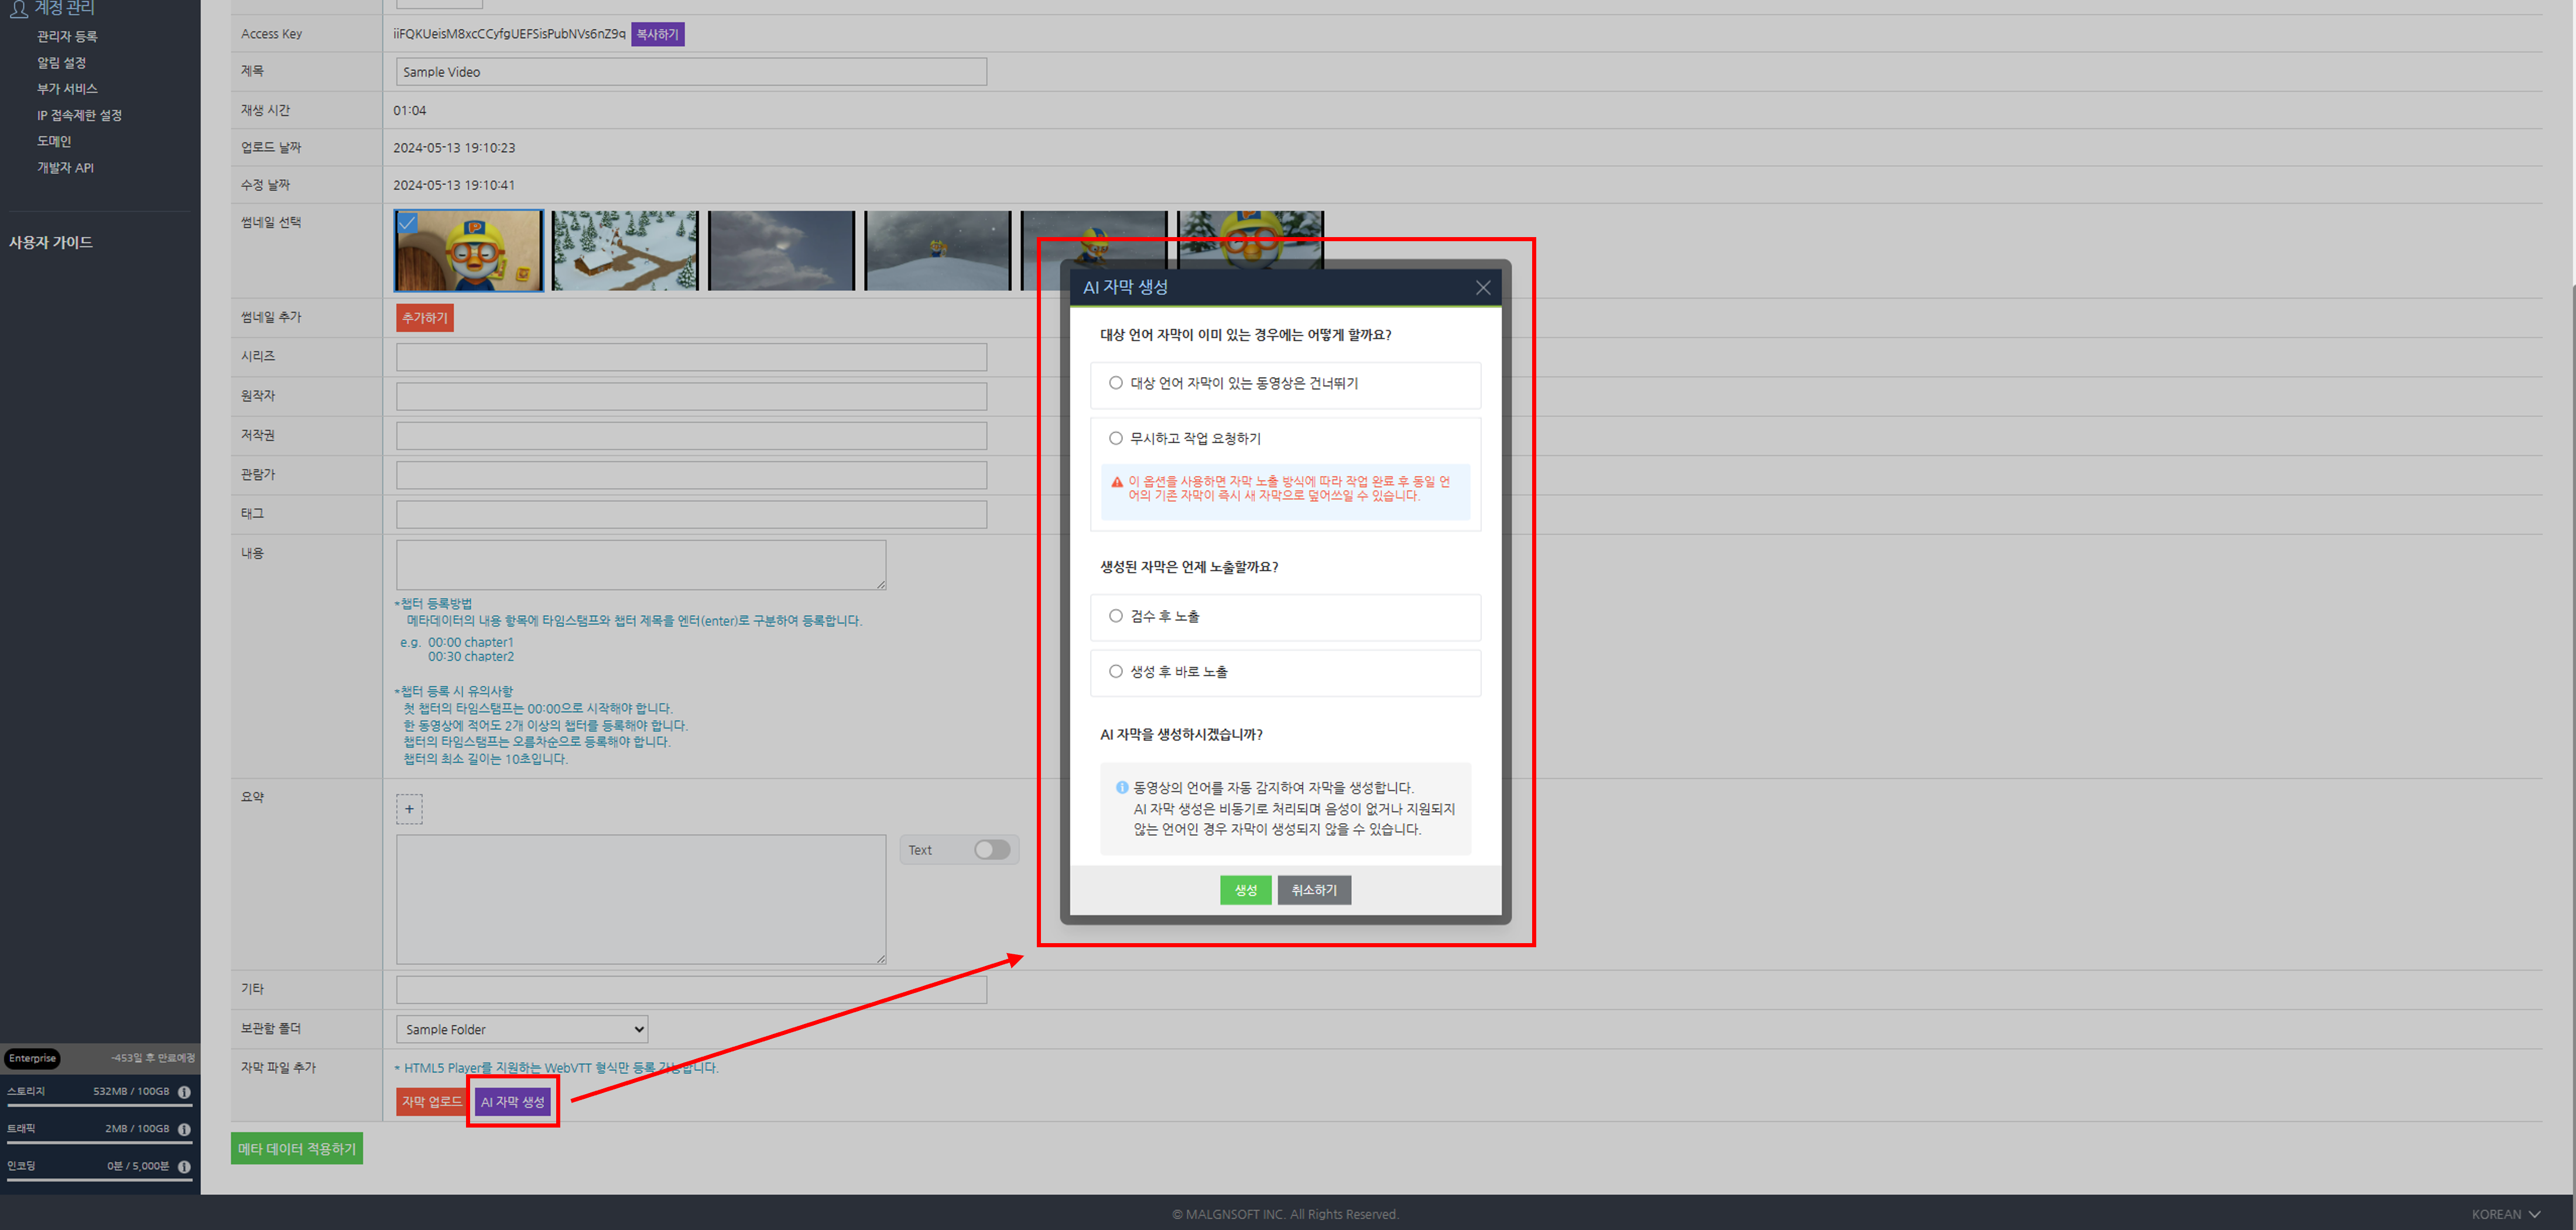
Task: Click the Sample Video title input field
Action: [x=691, y=72]
